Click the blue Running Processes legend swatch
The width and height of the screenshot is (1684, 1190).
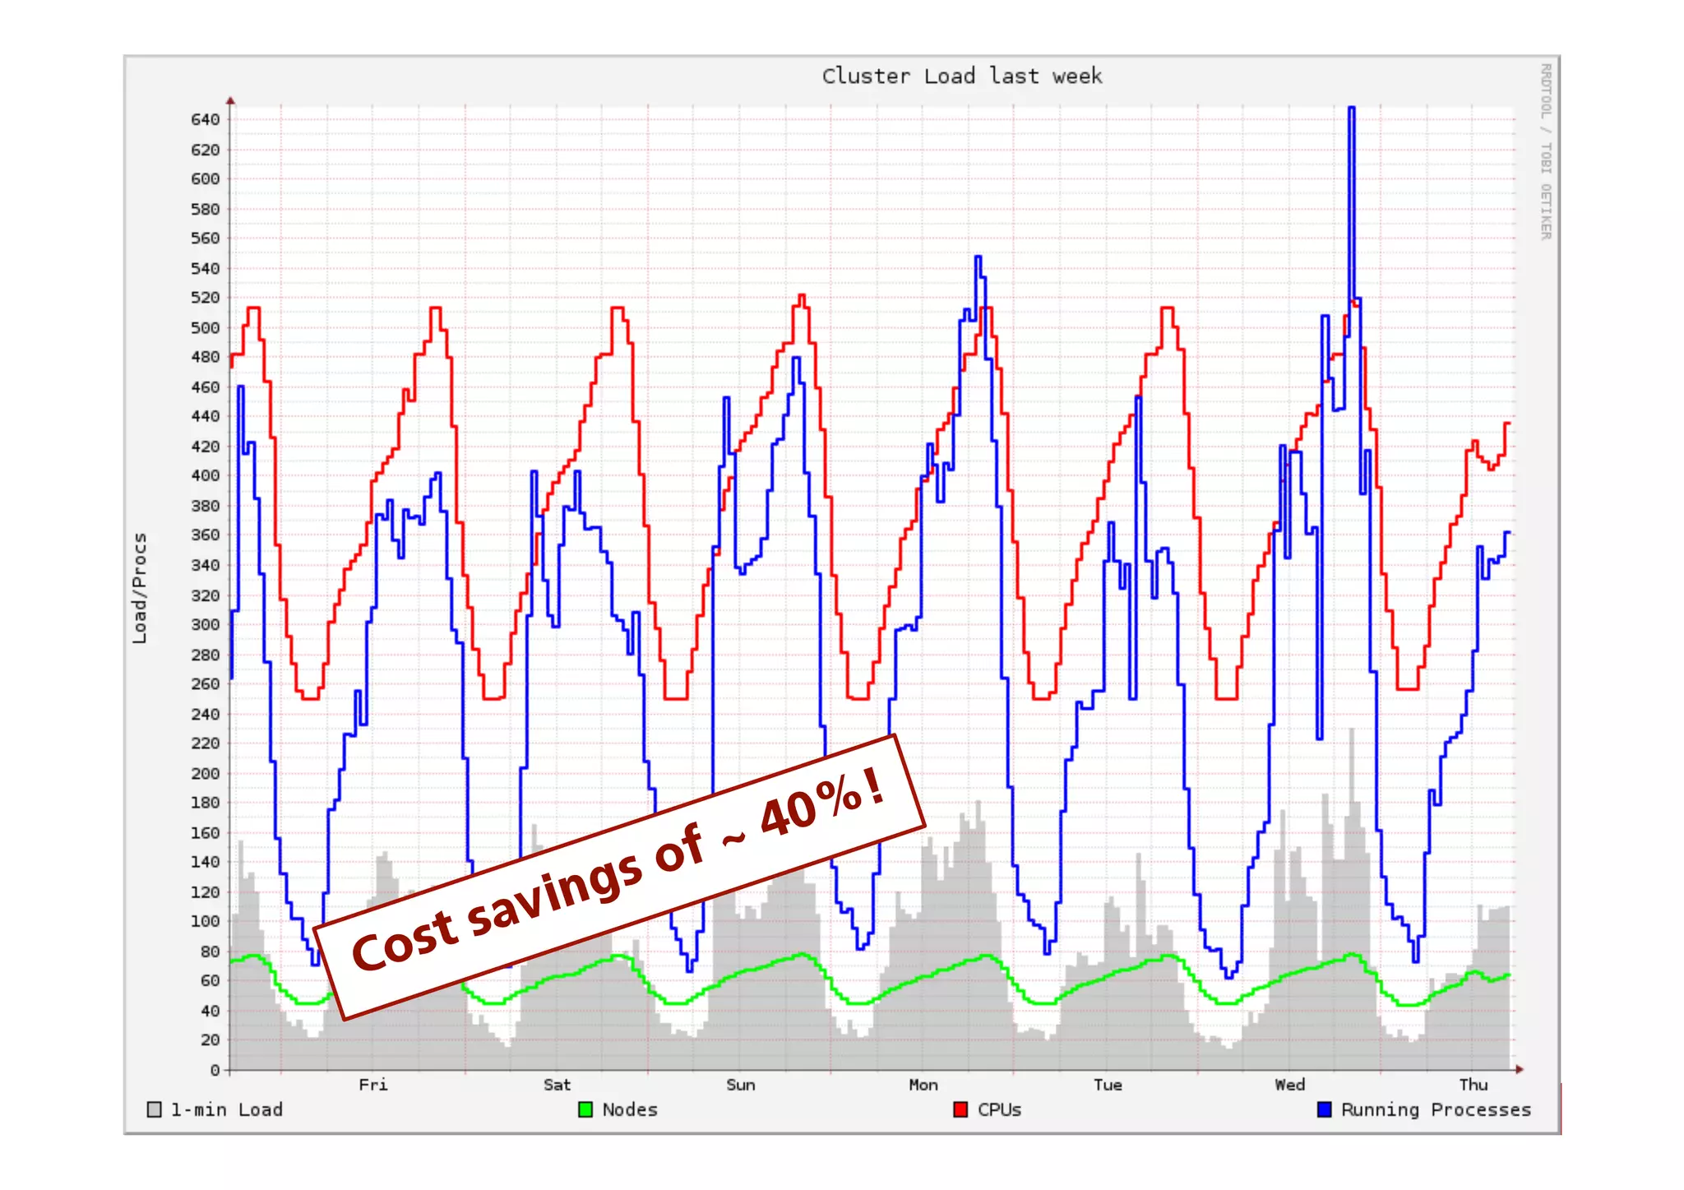[1324, 1109]
